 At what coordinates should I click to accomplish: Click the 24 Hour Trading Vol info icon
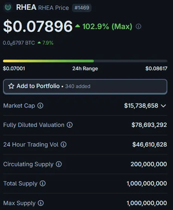tap(63, 145)
